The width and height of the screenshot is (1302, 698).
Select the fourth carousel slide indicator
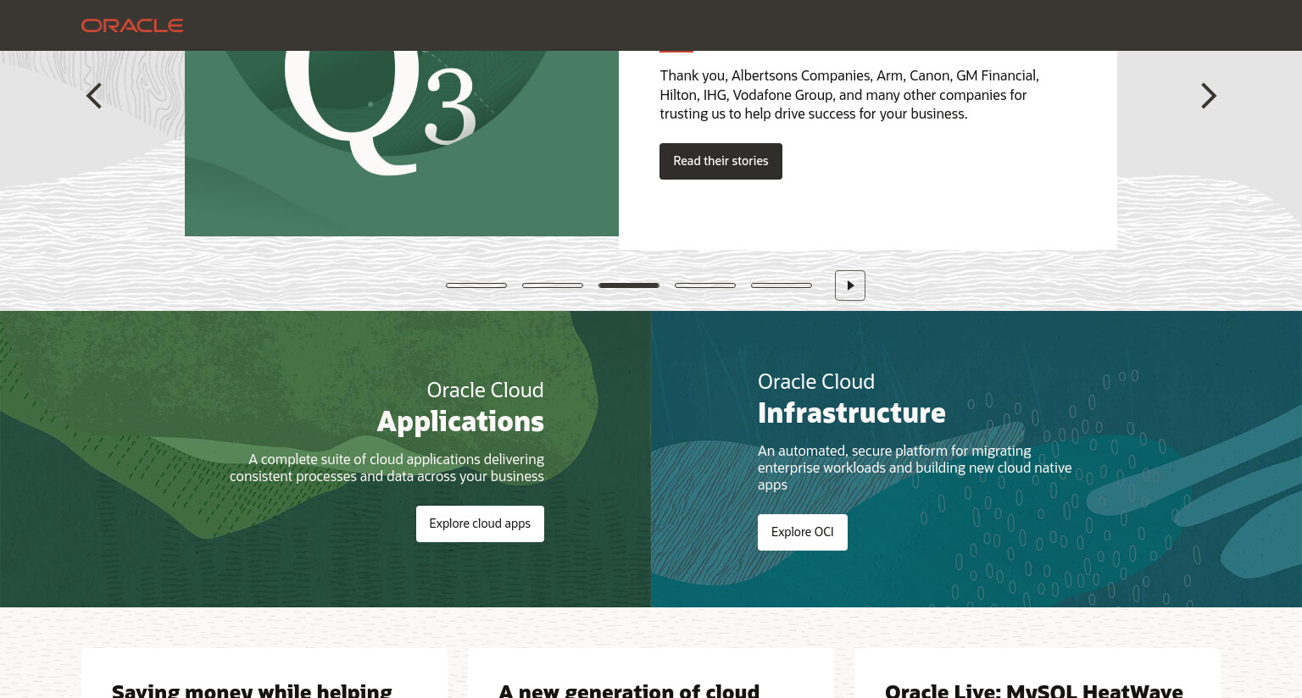705,285
